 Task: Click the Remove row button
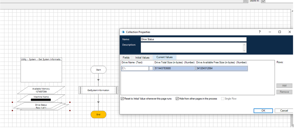284,92
